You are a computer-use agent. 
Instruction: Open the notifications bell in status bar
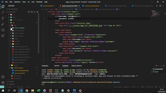tap(163, 87)
